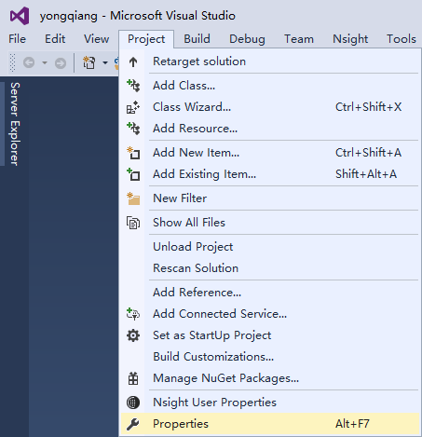
Task: Click the Nsight User Properties icon
Action: tap(133, 403)
